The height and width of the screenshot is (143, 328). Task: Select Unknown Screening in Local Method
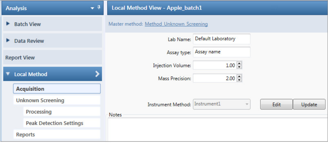40,100
